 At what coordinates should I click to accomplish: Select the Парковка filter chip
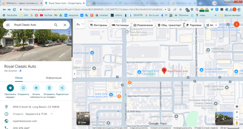(x=194, y=25)
